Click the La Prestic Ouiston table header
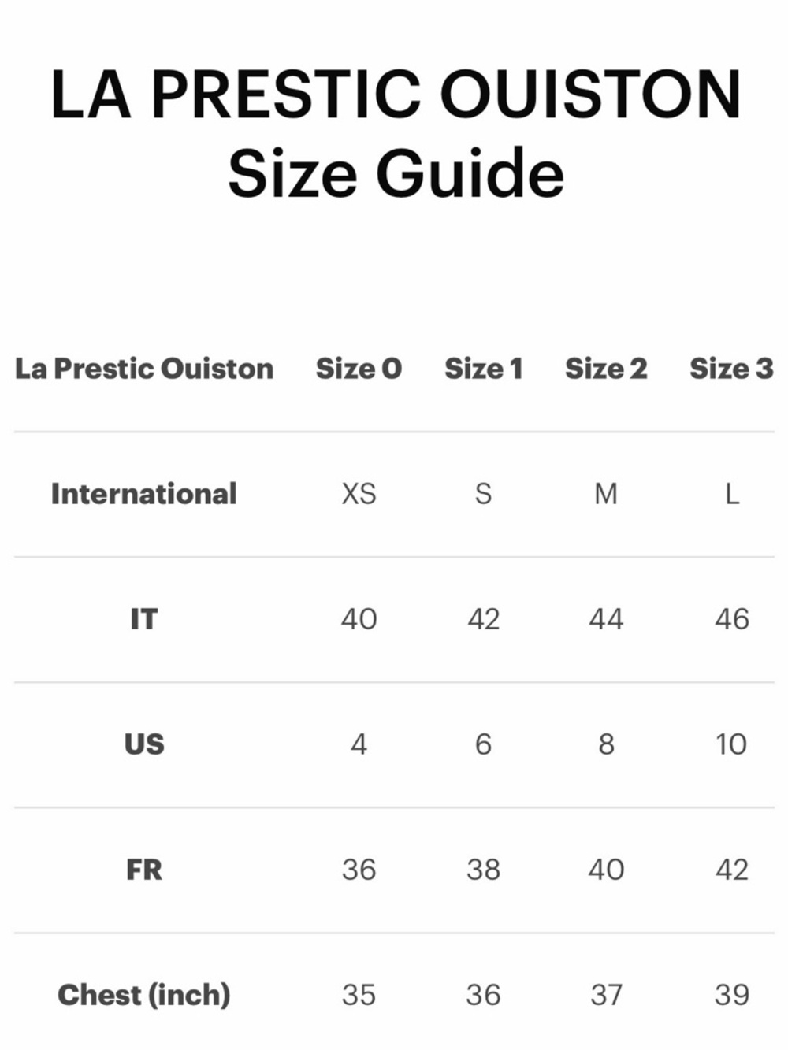 tap(143, 369)
